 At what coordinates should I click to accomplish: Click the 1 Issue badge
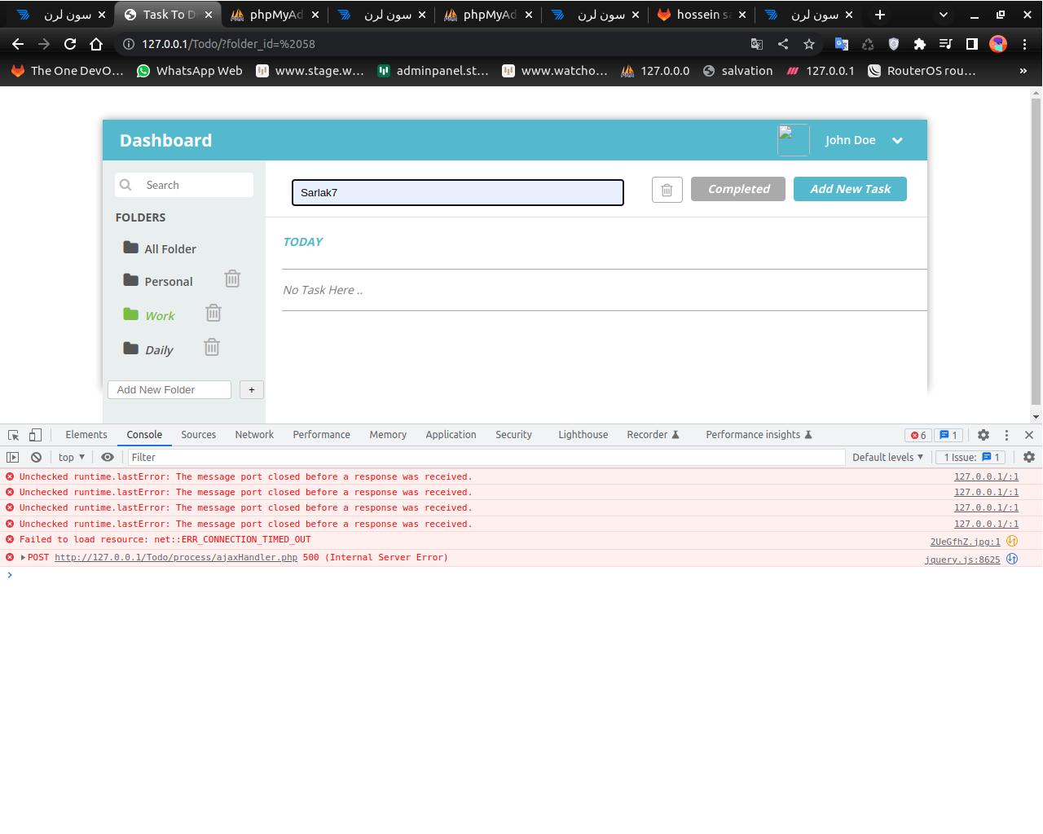[971, 458]
